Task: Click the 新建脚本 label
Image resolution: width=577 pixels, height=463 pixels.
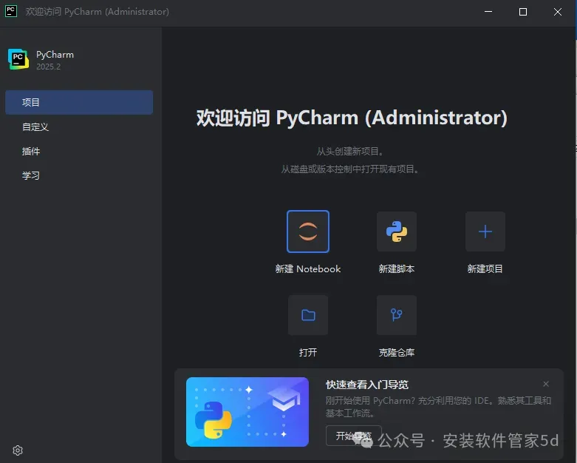Action: (x=396, y=269)
